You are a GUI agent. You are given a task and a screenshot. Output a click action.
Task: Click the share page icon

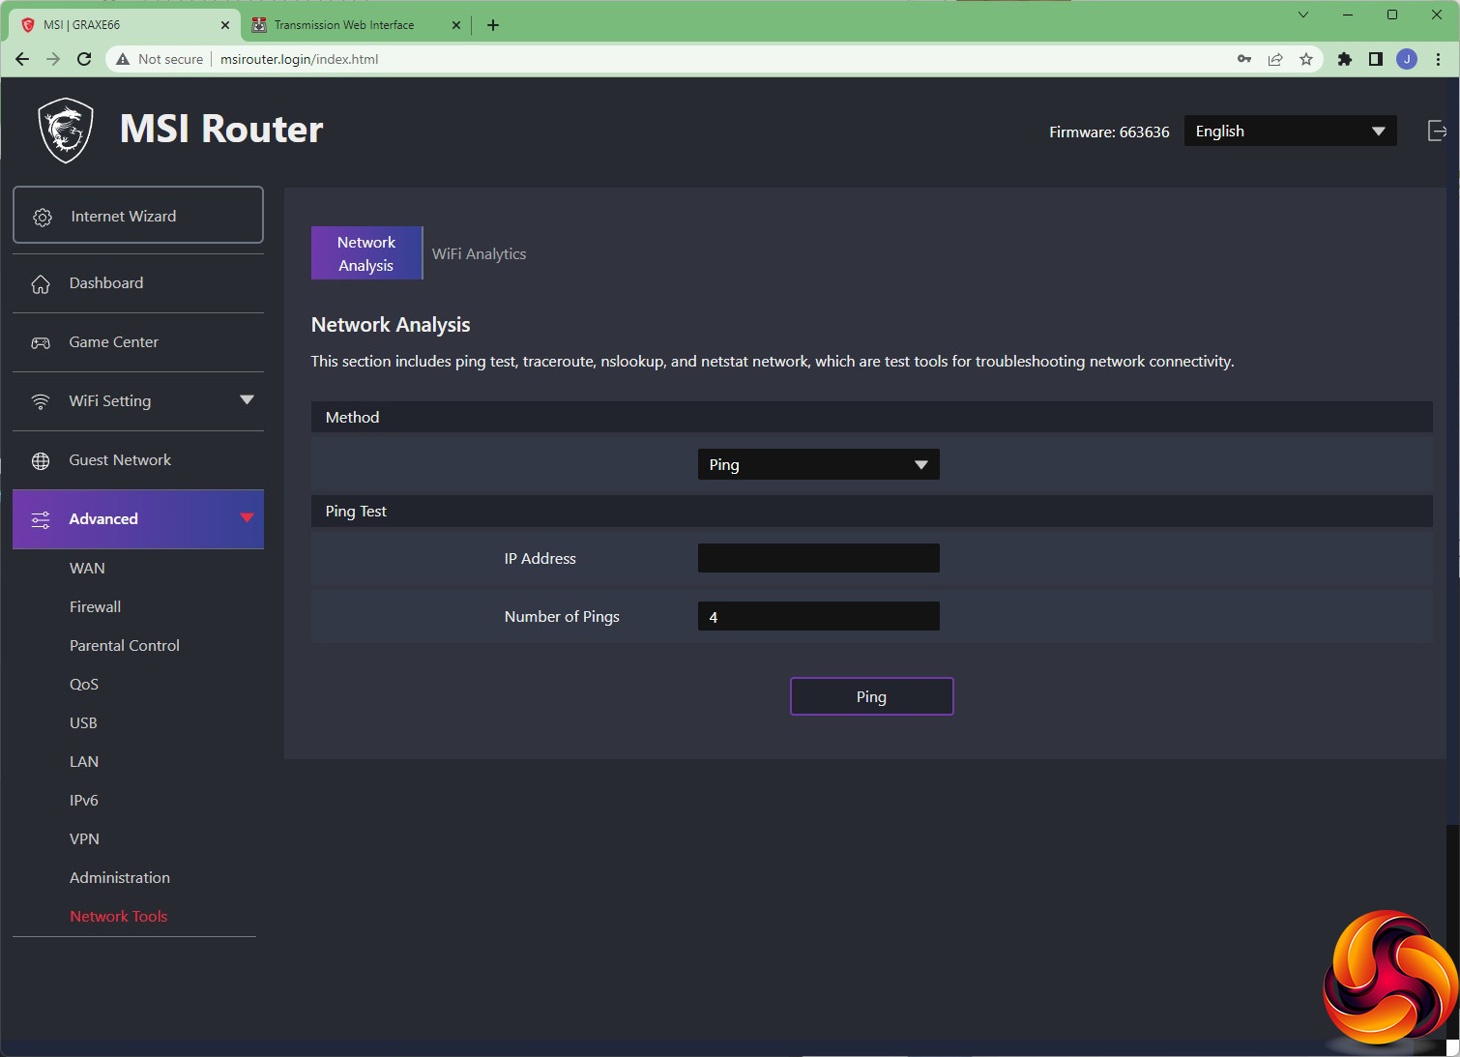coord(1275,59)
